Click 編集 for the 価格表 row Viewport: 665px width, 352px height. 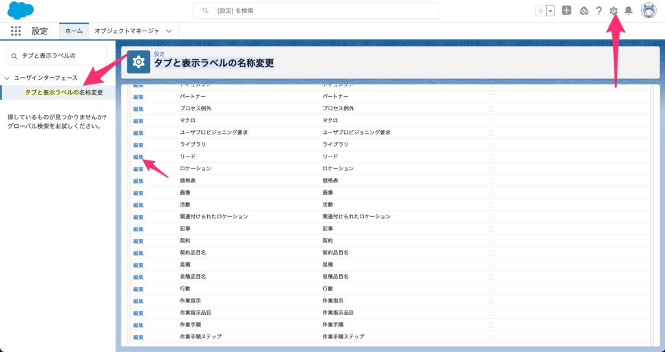pyautogui.click(x=138, y=181)
